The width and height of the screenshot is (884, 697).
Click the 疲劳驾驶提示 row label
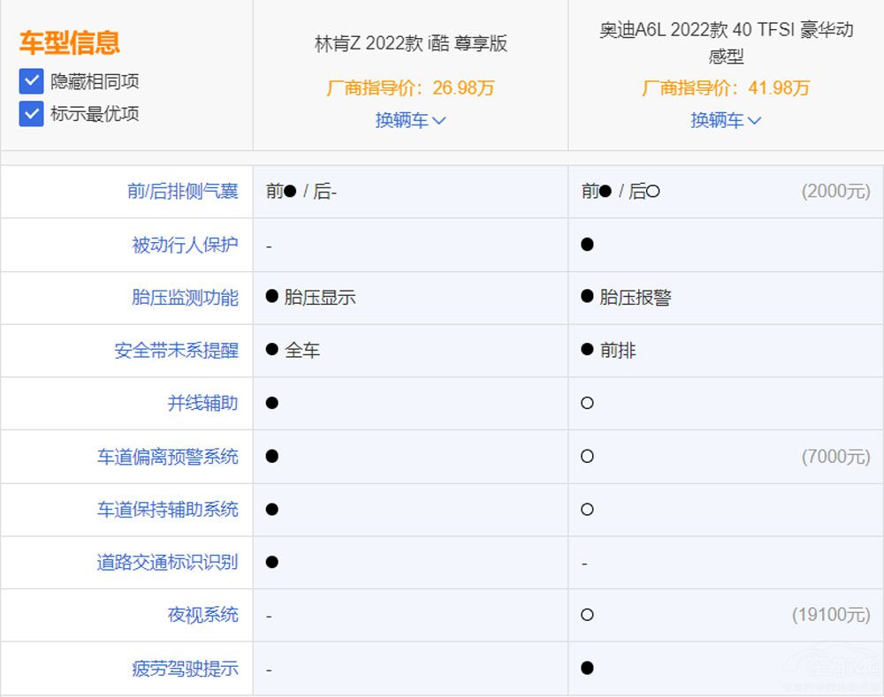pyautogui.click(x=185, y=669)
